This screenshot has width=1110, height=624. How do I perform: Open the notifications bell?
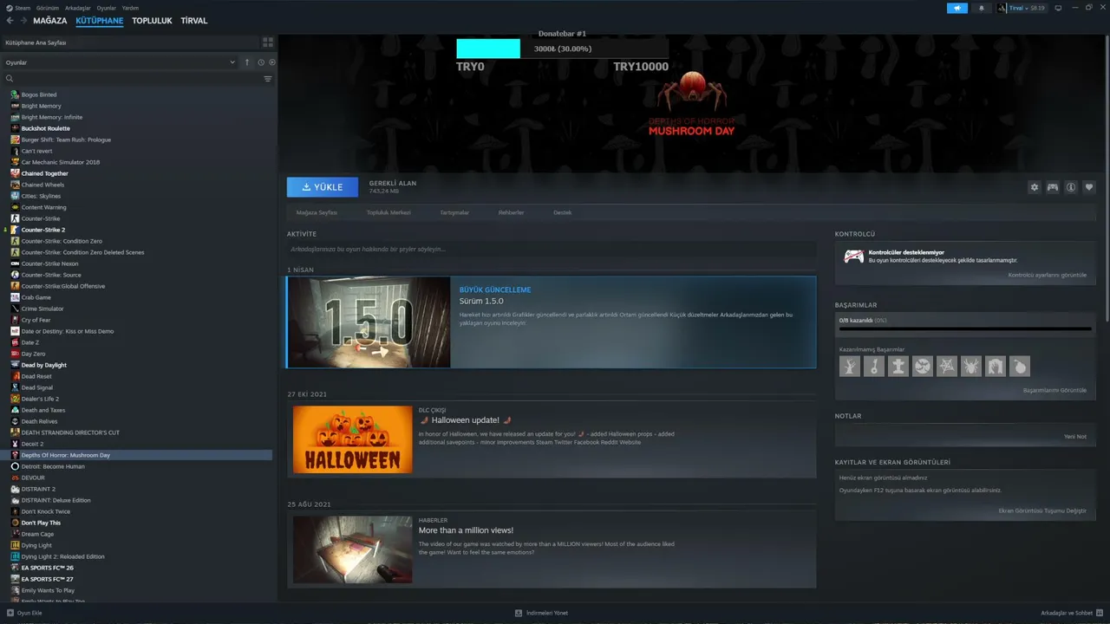(982, 8)
